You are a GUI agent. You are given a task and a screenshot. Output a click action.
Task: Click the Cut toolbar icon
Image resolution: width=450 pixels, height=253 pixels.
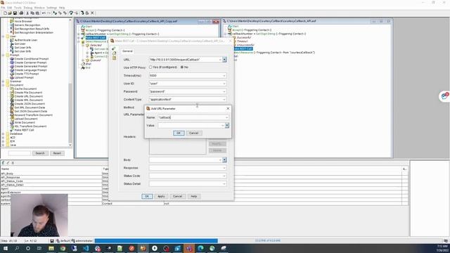(27, 13)
